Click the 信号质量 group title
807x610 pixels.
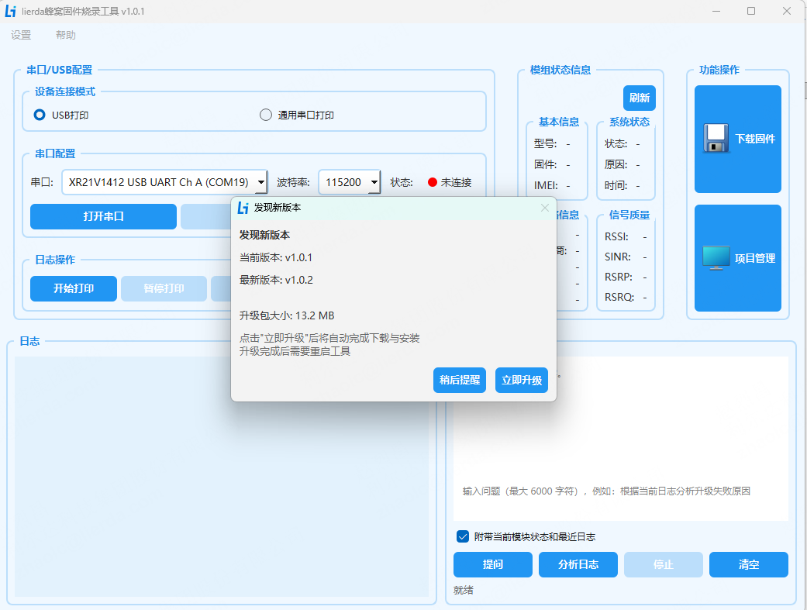[629, 215]
